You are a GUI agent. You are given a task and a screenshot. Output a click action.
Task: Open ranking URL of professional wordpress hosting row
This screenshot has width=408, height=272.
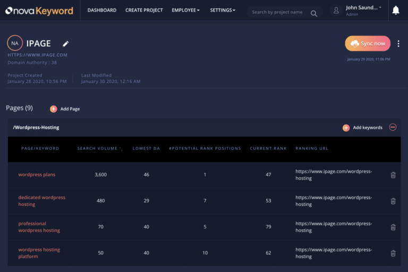334,227
